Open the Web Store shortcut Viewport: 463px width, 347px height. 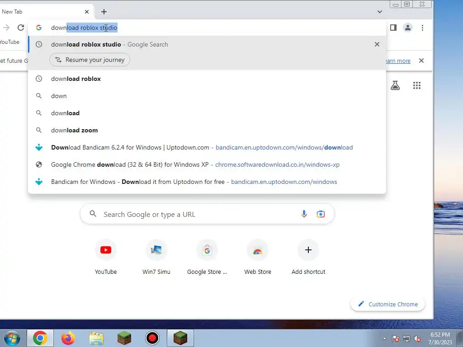tap(258, 257)
